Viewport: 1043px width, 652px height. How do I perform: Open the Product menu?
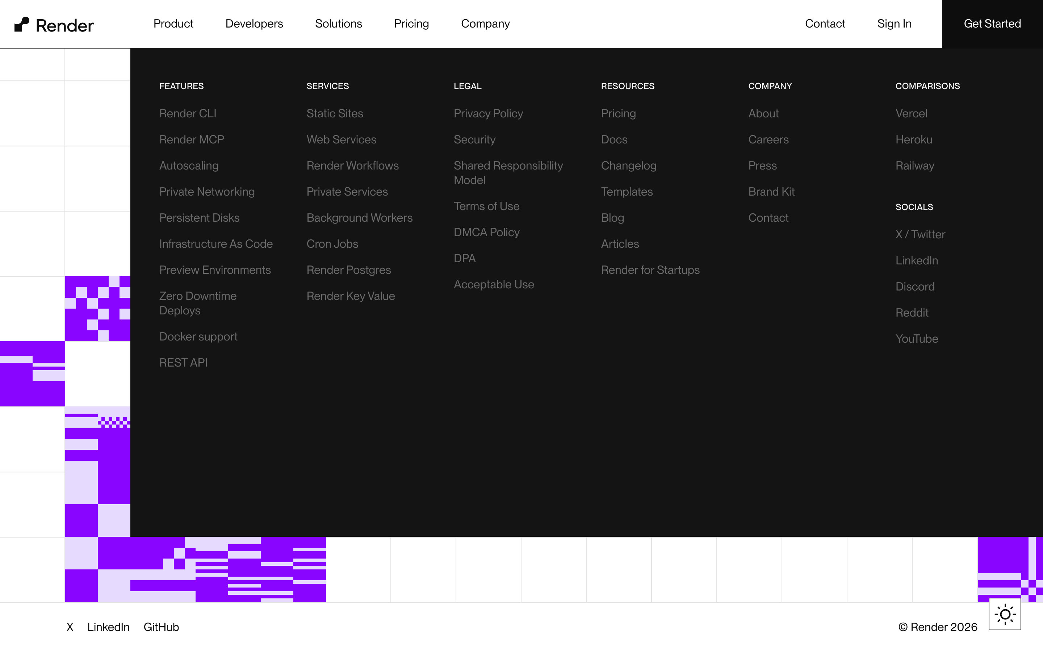(x=173, y=24)
